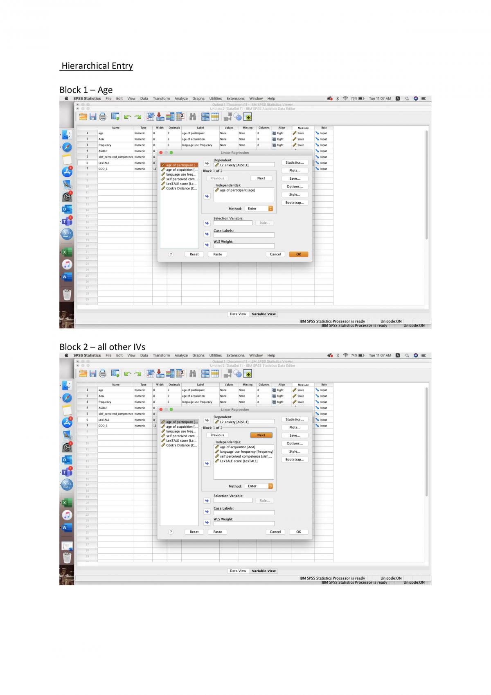Open Word dock icon in Block 1 screenshot
Screen dimensions: 491x695
pyautogui.click(x=67, y=277)
